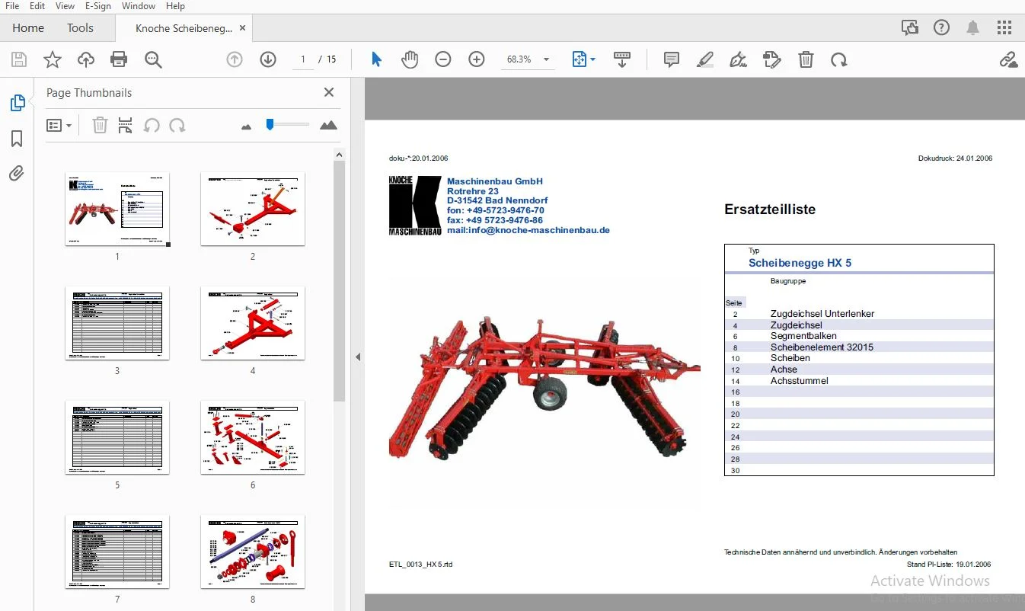Open the View menu
This screenshot has width=1025, height=611.
pyautogui.click(x=65, y=6)
